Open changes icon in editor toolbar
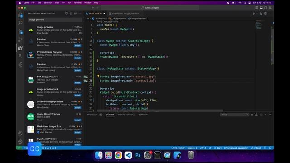Viewport: 290px width, 163px height. pyautogui.click(x=261, y=14)
